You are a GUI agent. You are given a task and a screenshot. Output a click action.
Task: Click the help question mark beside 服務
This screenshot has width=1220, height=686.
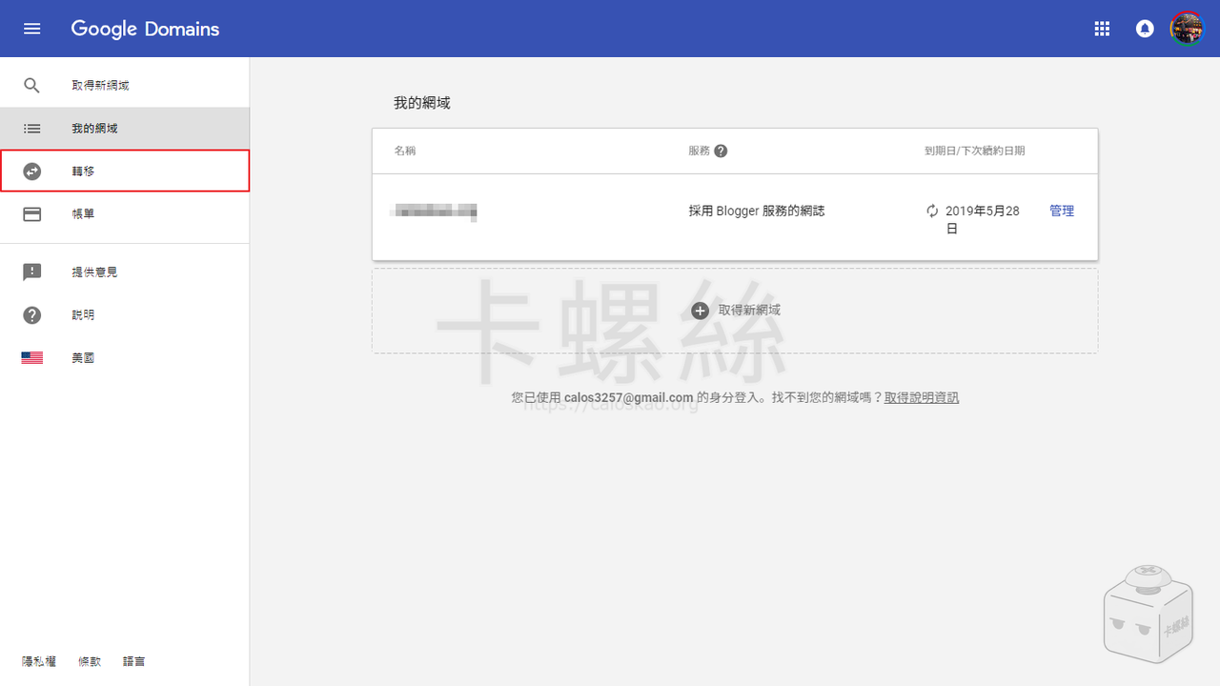[x=721, y=151]
